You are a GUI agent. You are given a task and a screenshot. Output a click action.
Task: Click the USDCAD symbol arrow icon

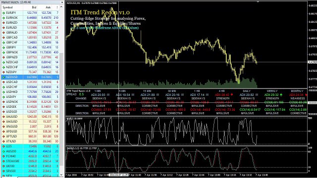(3, 82)
